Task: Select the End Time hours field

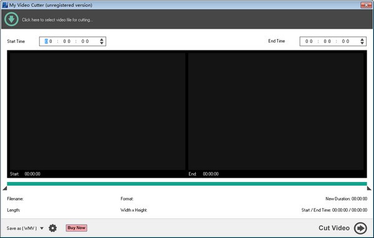Action: pos(309,41)
